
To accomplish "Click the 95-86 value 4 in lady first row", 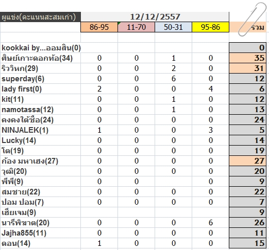I will point(210,89).
